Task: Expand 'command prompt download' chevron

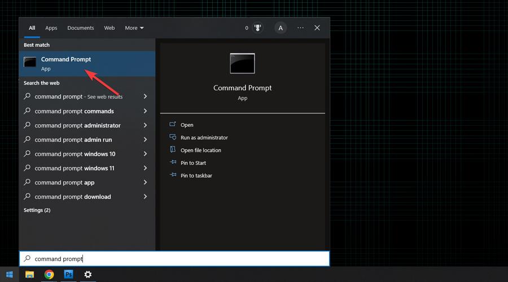Action: click(x=145, y=196)
